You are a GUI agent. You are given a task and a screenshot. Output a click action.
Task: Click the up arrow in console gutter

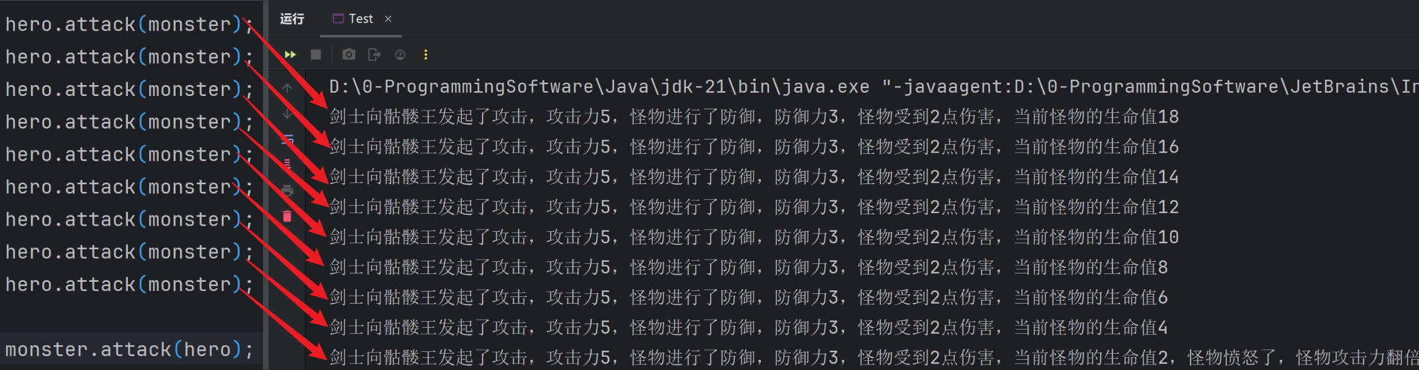287,88
